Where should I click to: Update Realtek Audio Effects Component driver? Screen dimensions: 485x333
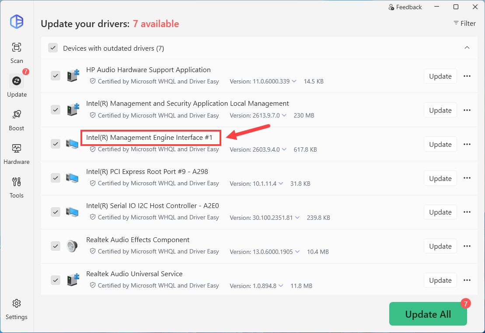coord(440,246)
